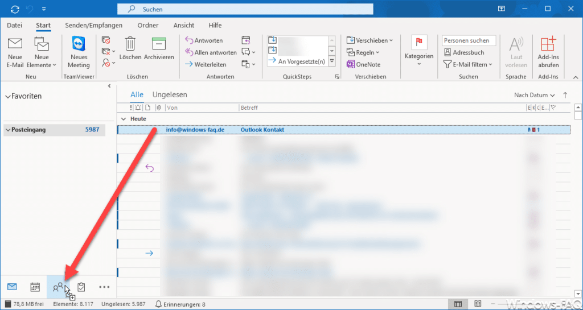Open the Neue Elemente dropdown
The width and height of the screenshot is (583, 310).
(41, 53)
